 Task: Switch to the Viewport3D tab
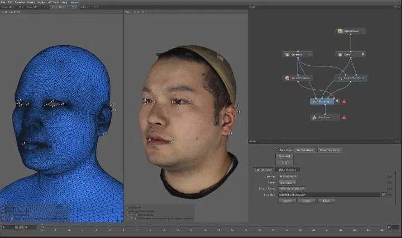tap(6, 7)
